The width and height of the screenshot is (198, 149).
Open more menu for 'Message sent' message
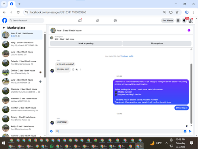(80, 70)
